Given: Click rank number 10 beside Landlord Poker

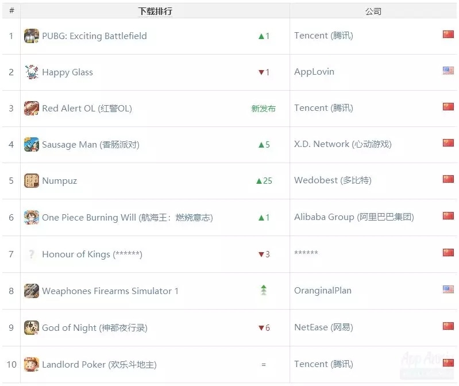Looking at the screenshot, I should coord(11,365).
